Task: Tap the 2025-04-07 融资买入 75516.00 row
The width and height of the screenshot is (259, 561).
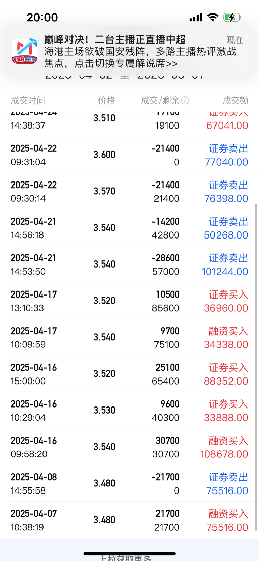Action: [x=129, y=520]
